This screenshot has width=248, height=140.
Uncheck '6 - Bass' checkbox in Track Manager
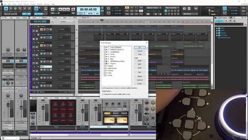point(105,59)
